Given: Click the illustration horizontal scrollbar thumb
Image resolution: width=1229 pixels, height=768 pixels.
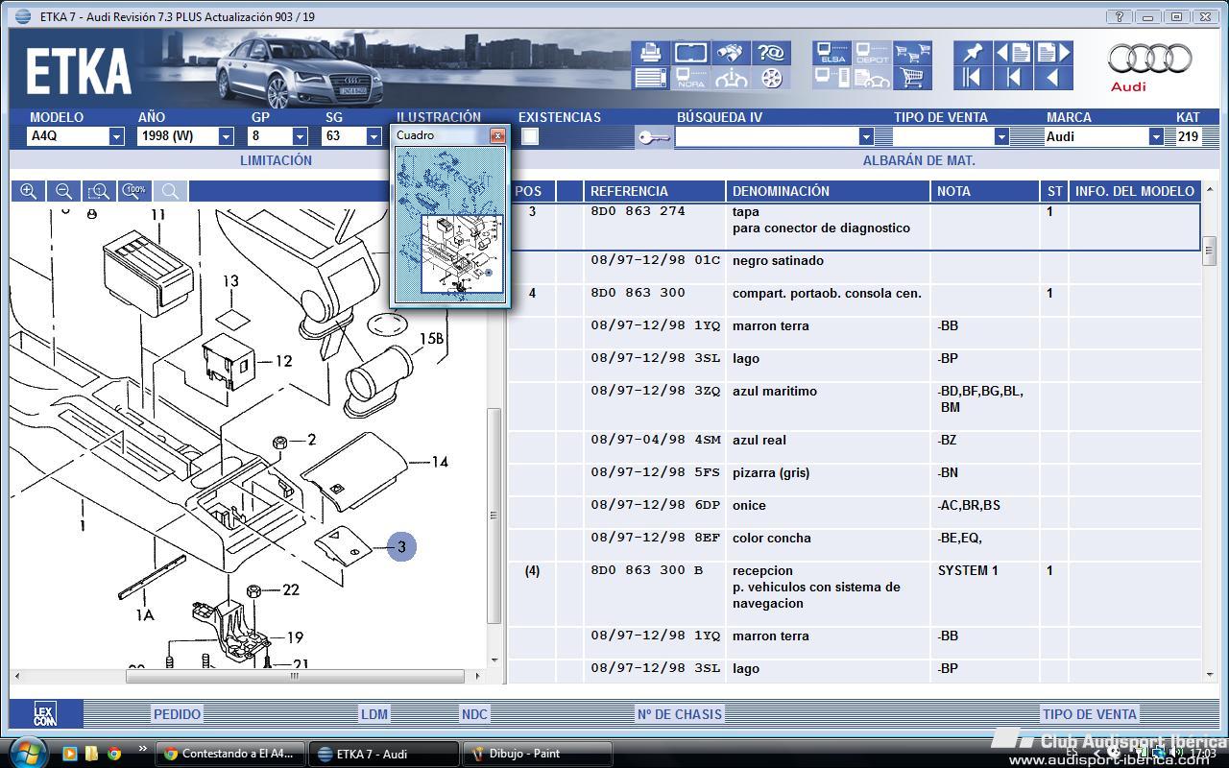Looking at the screenshot, I should click(x=295, y=676).
